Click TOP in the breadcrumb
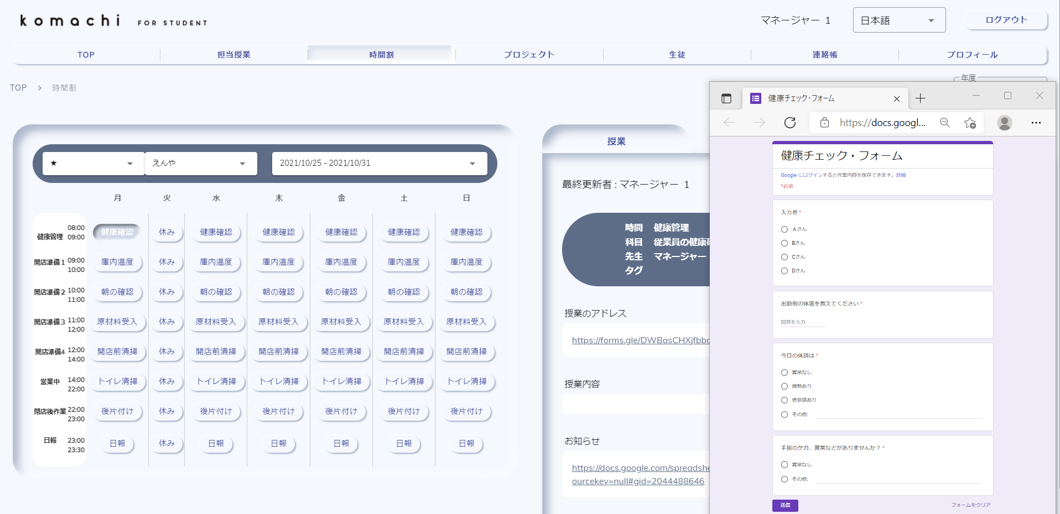Image resolution: width=1060 pixels, height=514 pixels. [18, 88]
